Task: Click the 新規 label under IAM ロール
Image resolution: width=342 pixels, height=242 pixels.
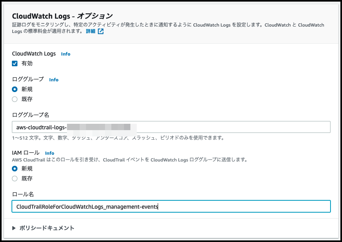Action: [x=27, y=168]
